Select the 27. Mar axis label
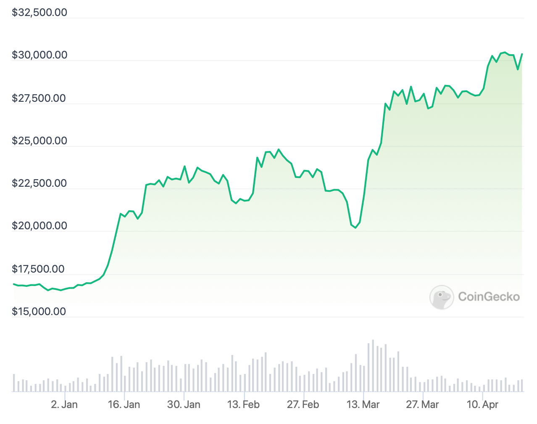The width and height of the screenshot is (537, 424). pyautogui.click(x=422, y=405)
